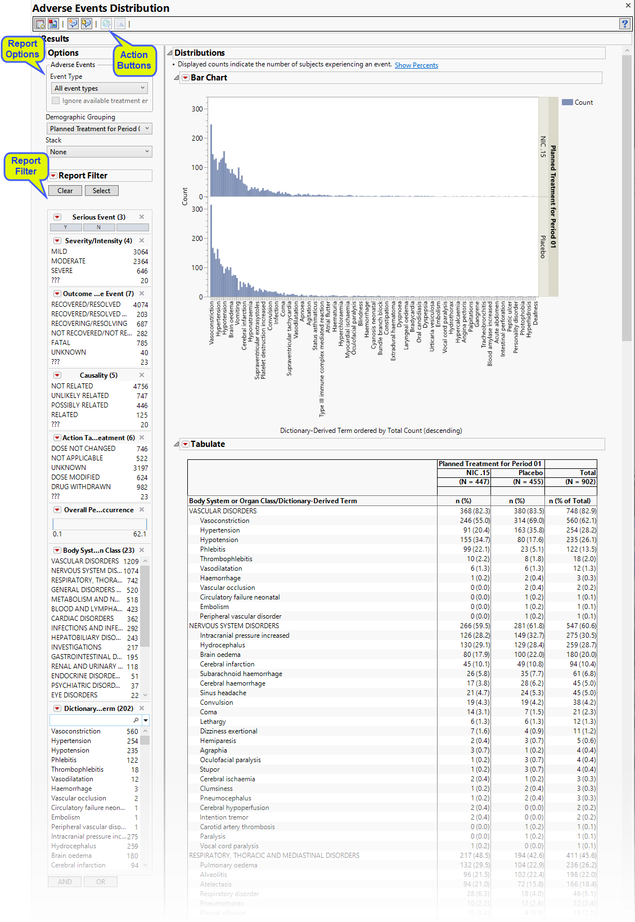
Task: Click the copy notes speech-bubble icon
Action: (x=86, y=24)
